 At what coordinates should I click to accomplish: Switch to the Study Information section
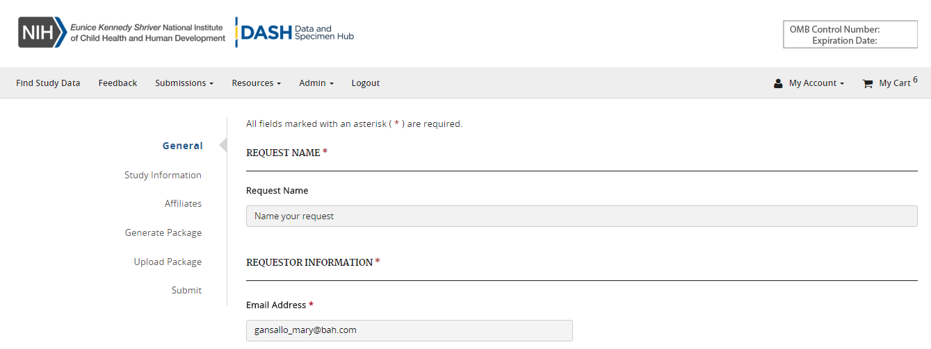[163, 175]
